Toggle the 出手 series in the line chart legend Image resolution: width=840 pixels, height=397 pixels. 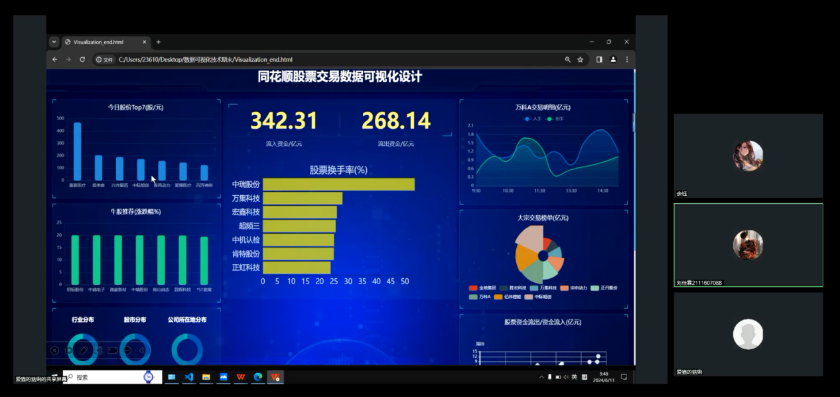tap(555, 119)
